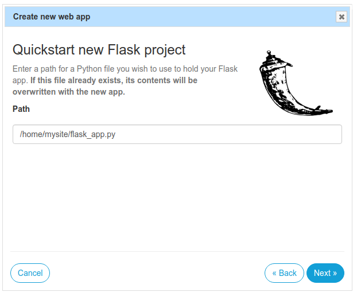This screenshot has width=357, height=296.
Task: Click the word "Quickstart" in the heading
Action: (x=44, y=49)
